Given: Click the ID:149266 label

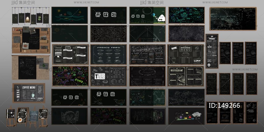Looking at the screenshot, I should click(x=224, y=106).
